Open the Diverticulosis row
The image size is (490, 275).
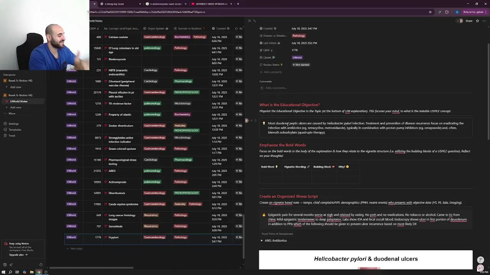coord(117,193)
